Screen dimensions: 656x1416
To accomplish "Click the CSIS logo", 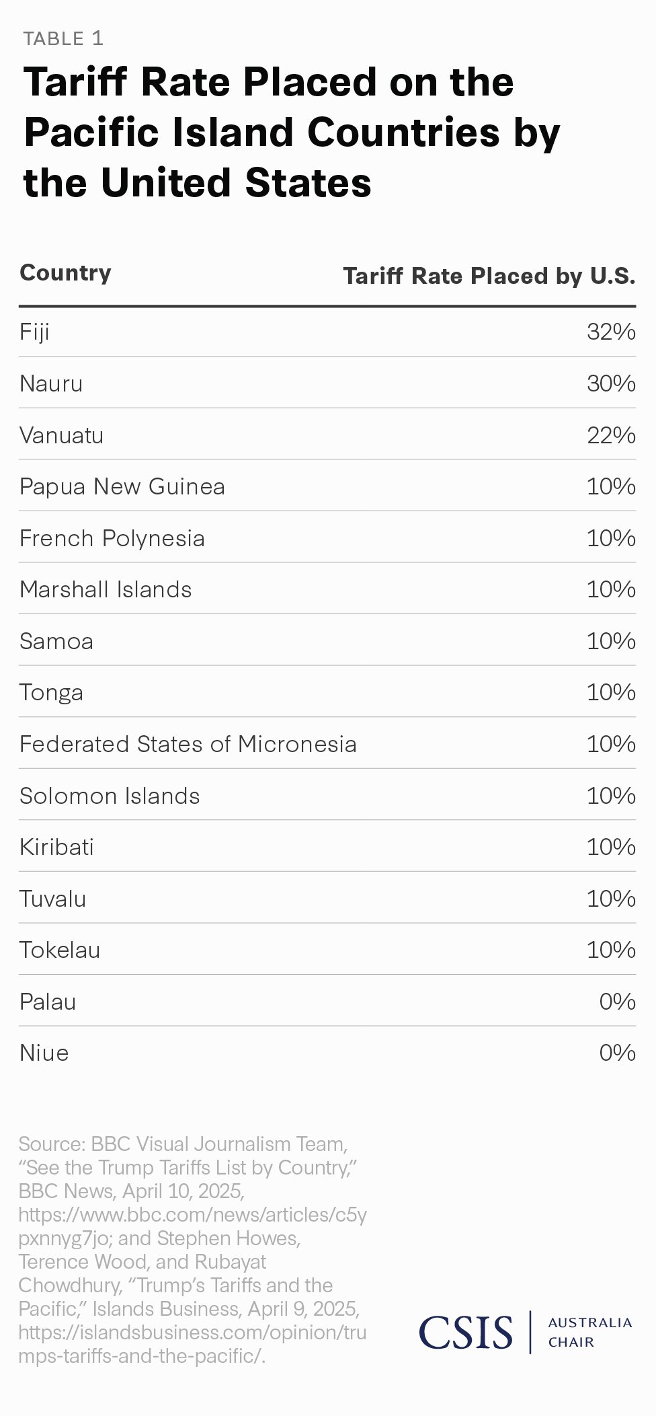I will coord(465,1333).
